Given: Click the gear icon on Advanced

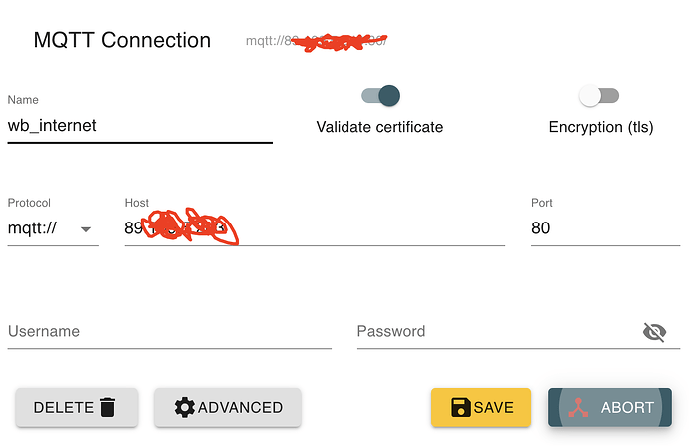Looking at the screenshot, I should (184, 407).
